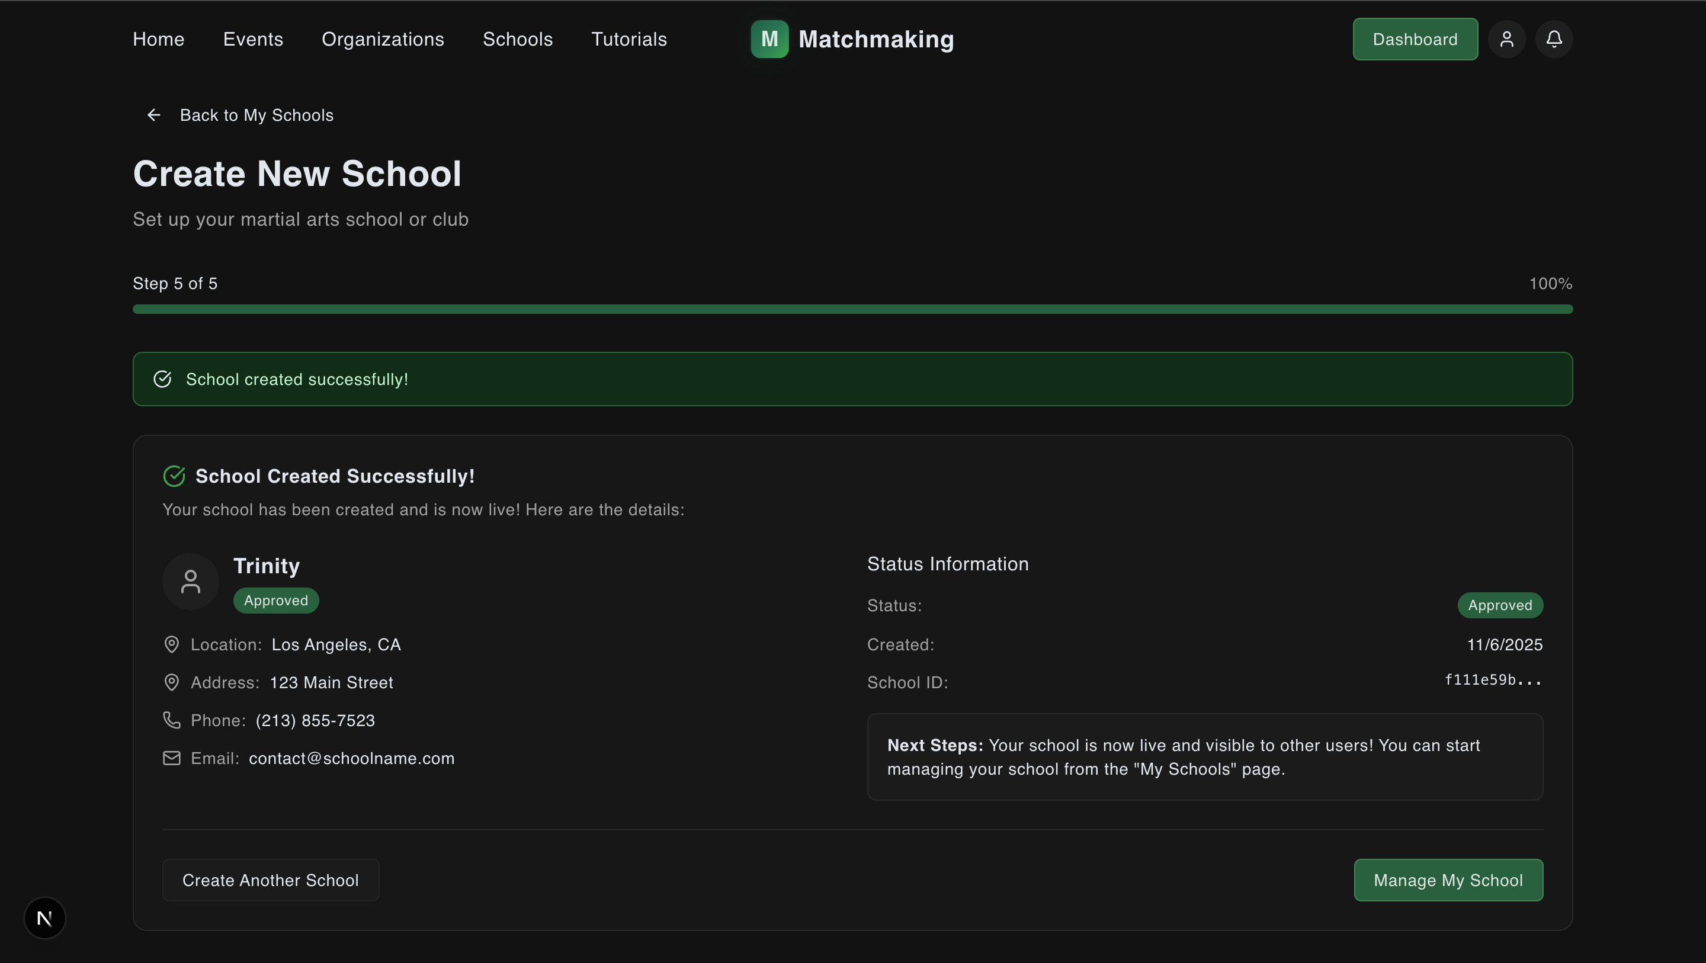Click Approved badge in Status Information
Viewport: 1706px width, 963px height.
[1500, 605]
